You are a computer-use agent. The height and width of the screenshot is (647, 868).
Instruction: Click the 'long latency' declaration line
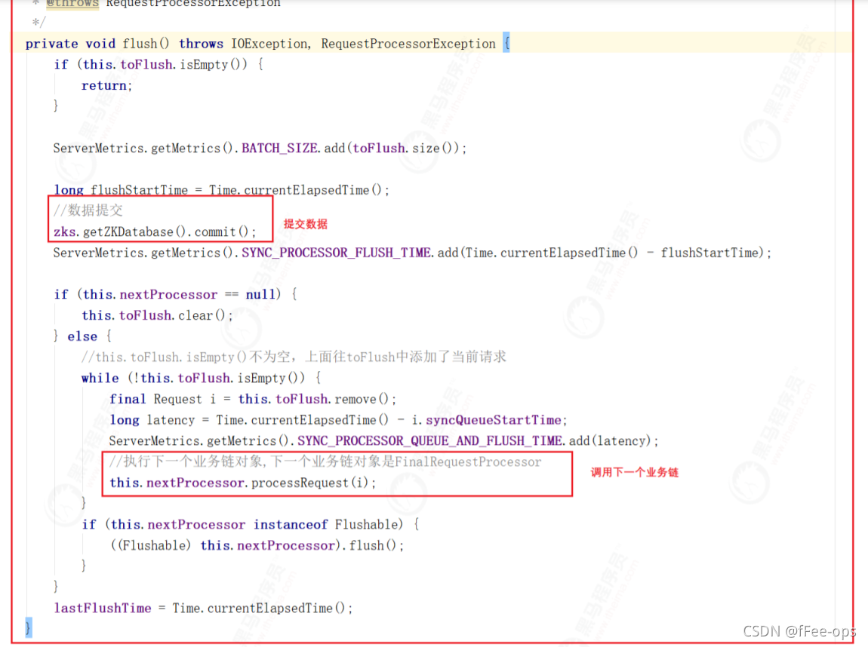(x=338, y=420)
